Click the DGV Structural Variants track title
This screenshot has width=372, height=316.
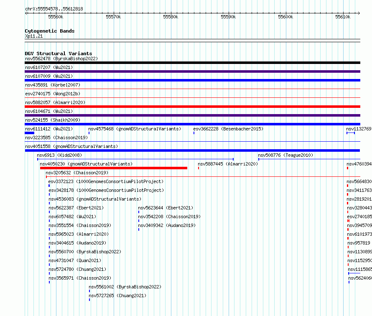(59, 54)
